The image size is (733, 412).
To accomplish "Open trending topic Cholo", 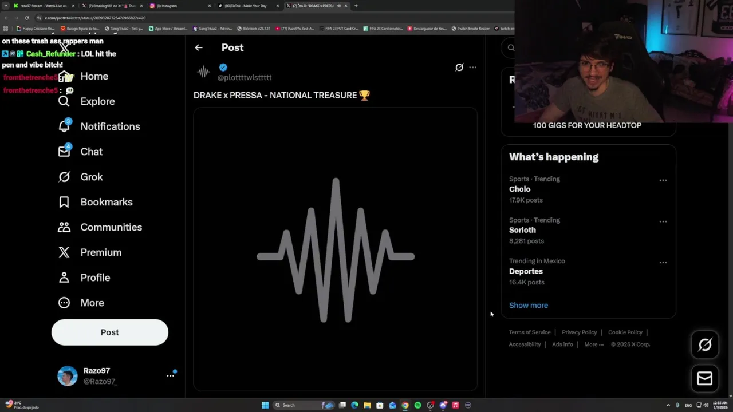I will pyautogui.click(x=520, y=189).
